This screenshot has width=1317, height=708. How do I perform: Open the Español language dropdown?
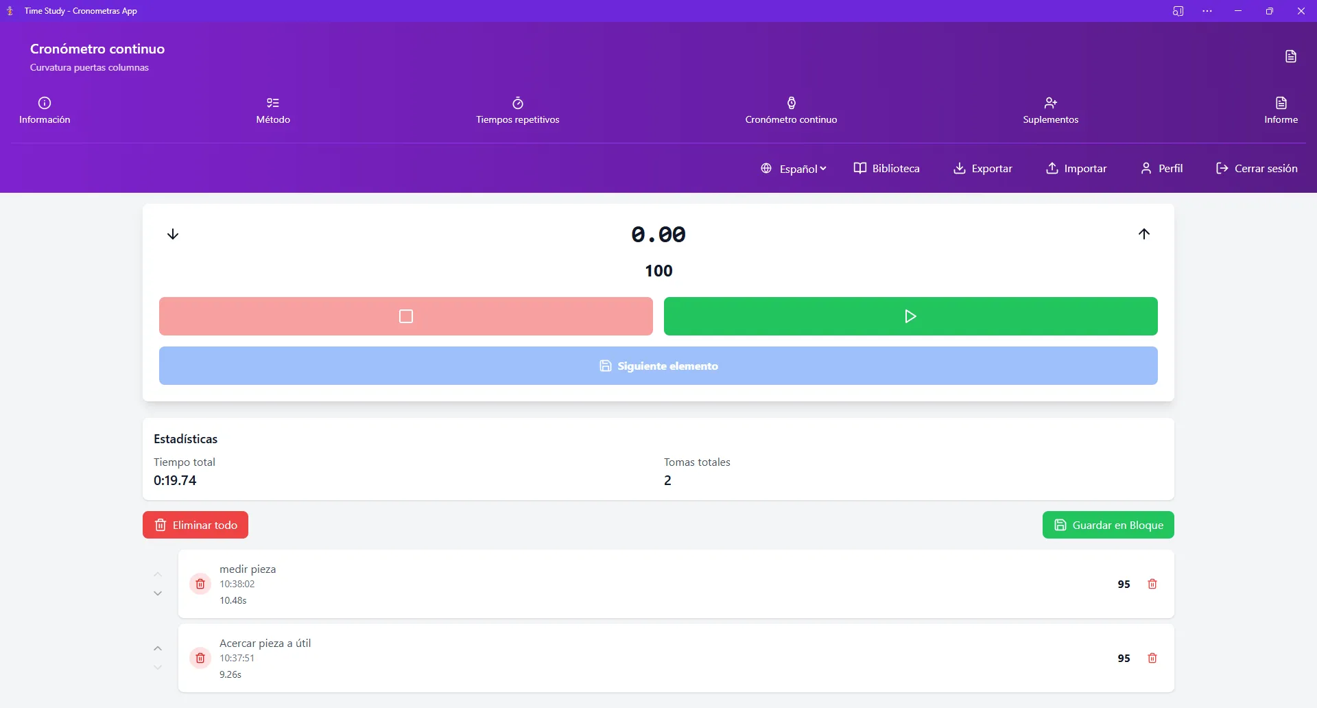[794, 168]
